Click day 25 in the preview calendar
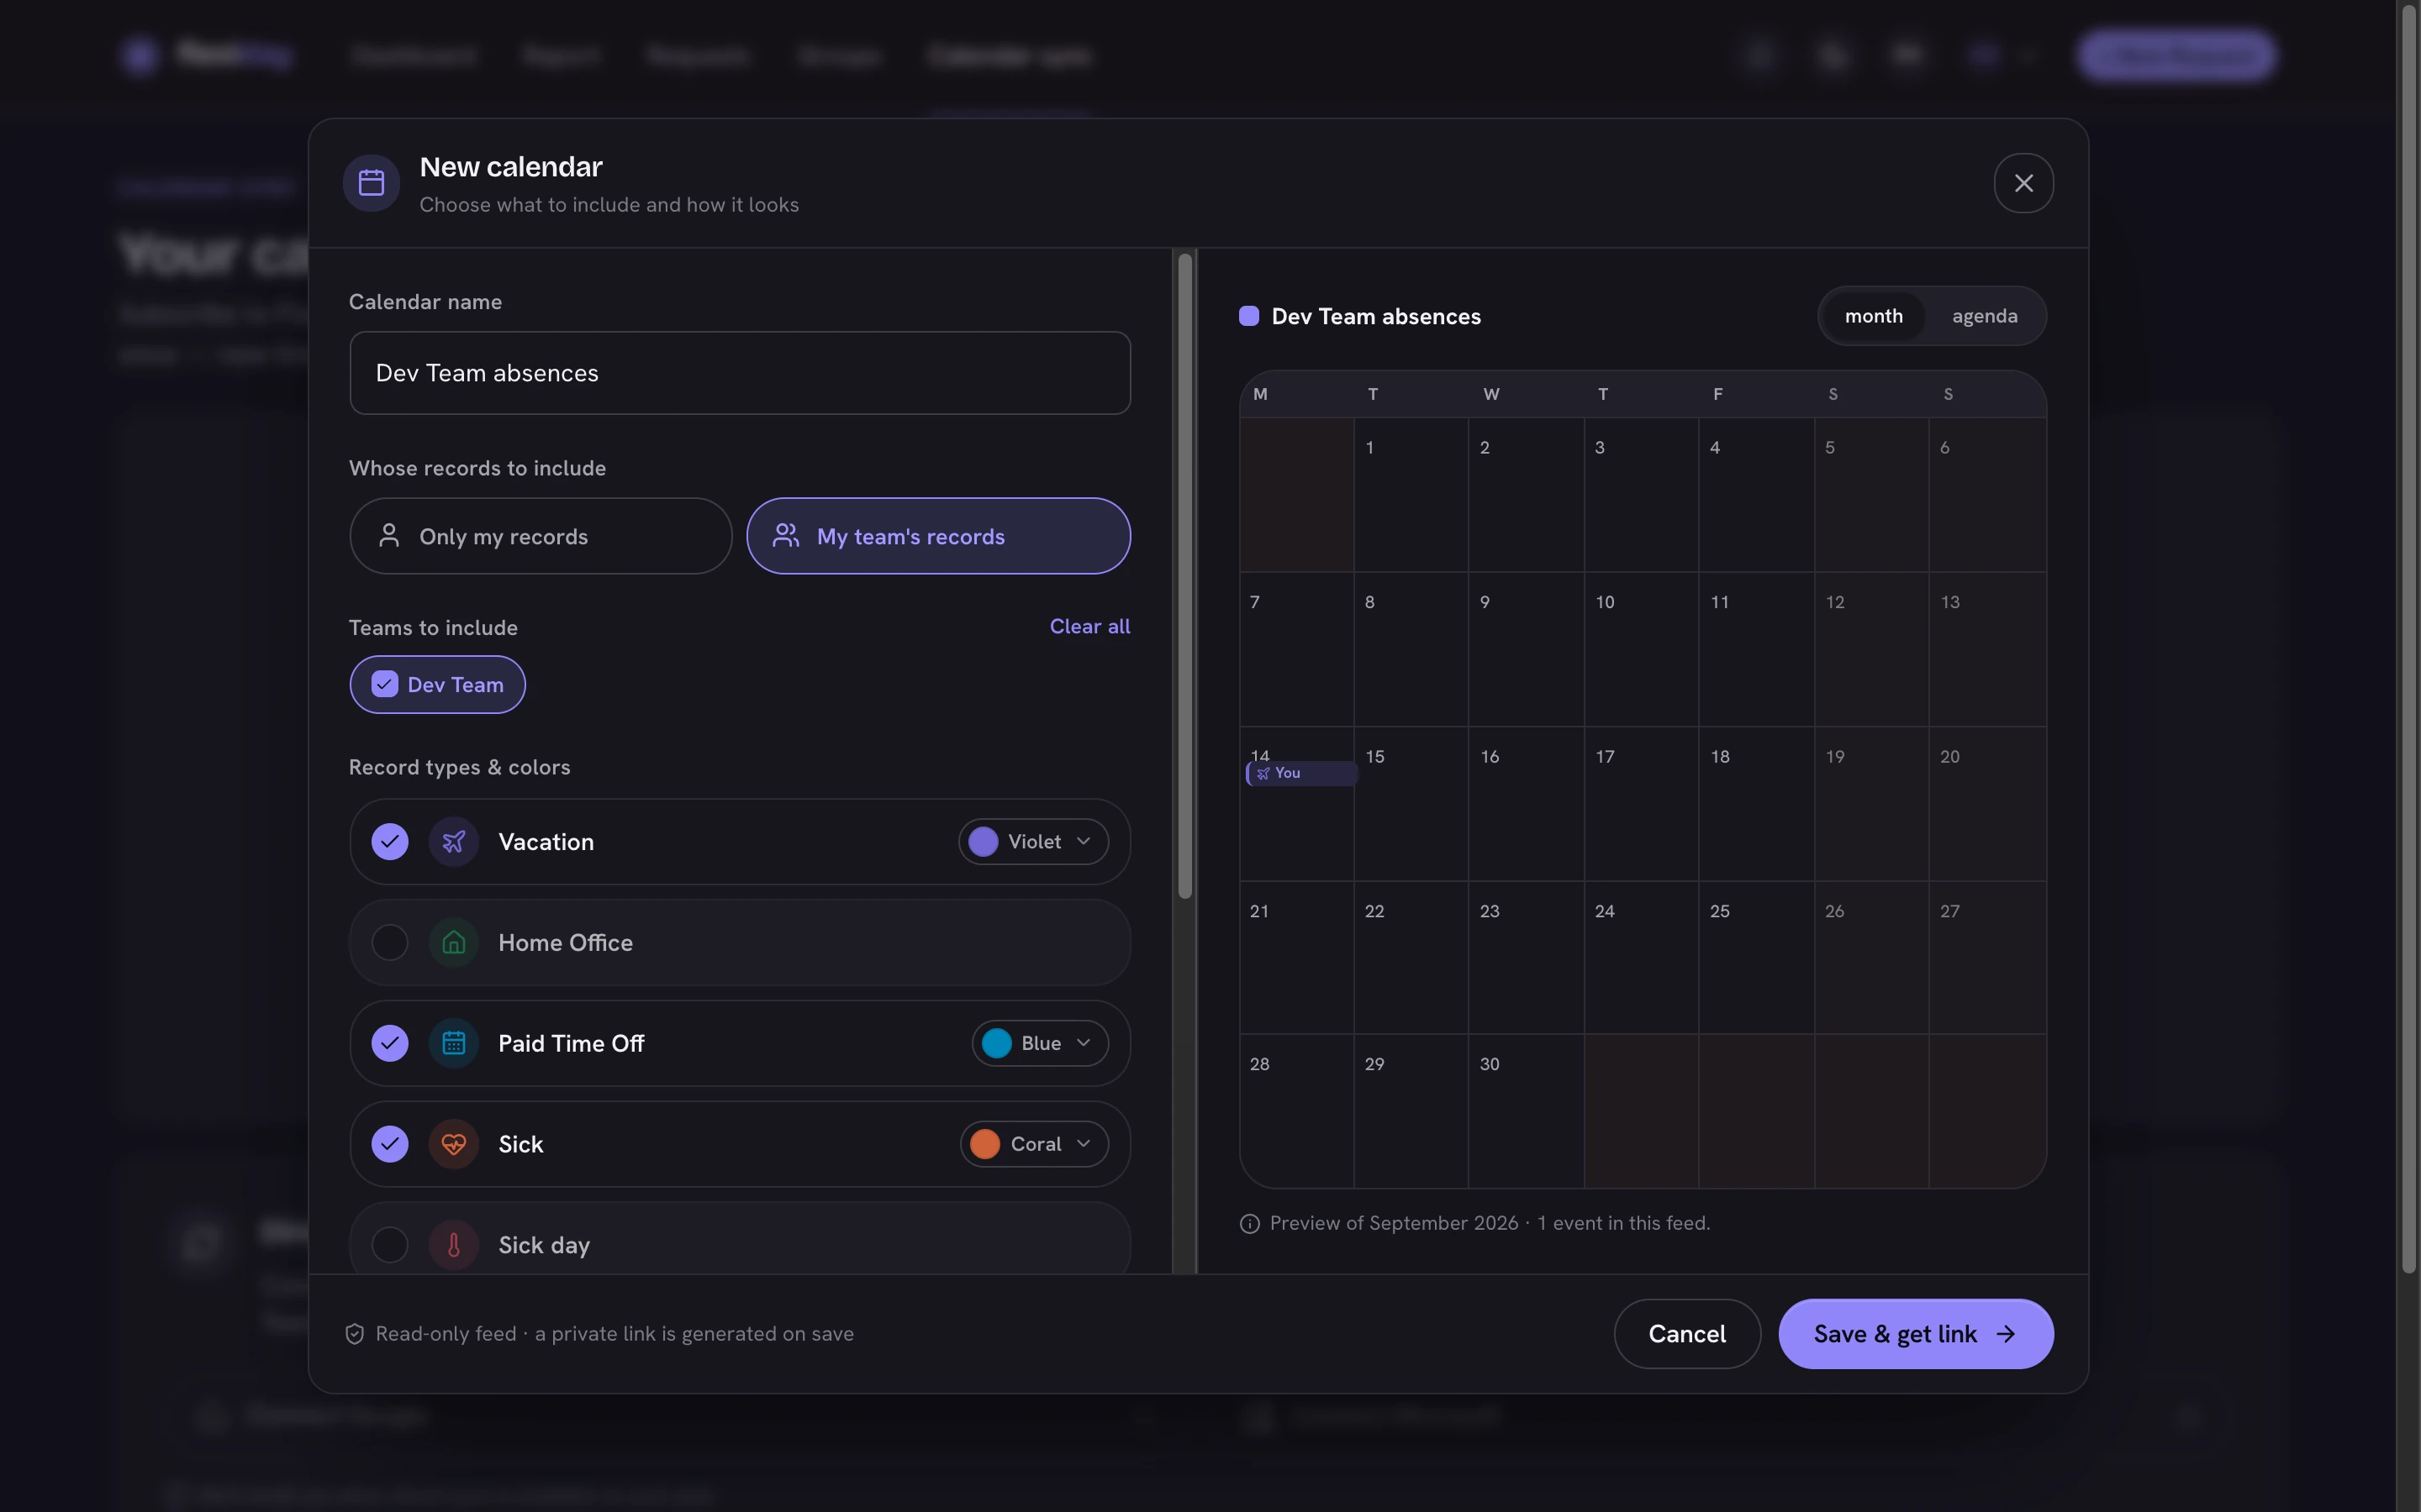2421x1512 pixels. tap(1756, 958)
